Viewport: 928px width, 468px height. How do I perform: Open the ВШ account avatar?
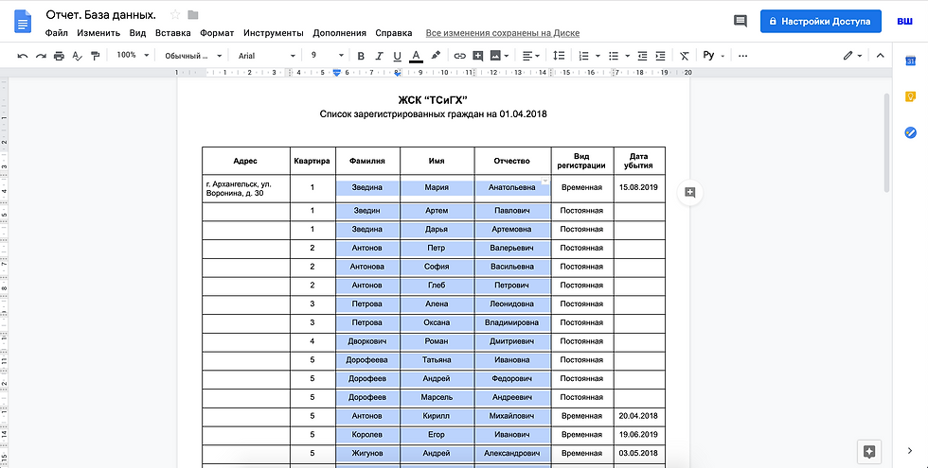[x=904, y=21]
